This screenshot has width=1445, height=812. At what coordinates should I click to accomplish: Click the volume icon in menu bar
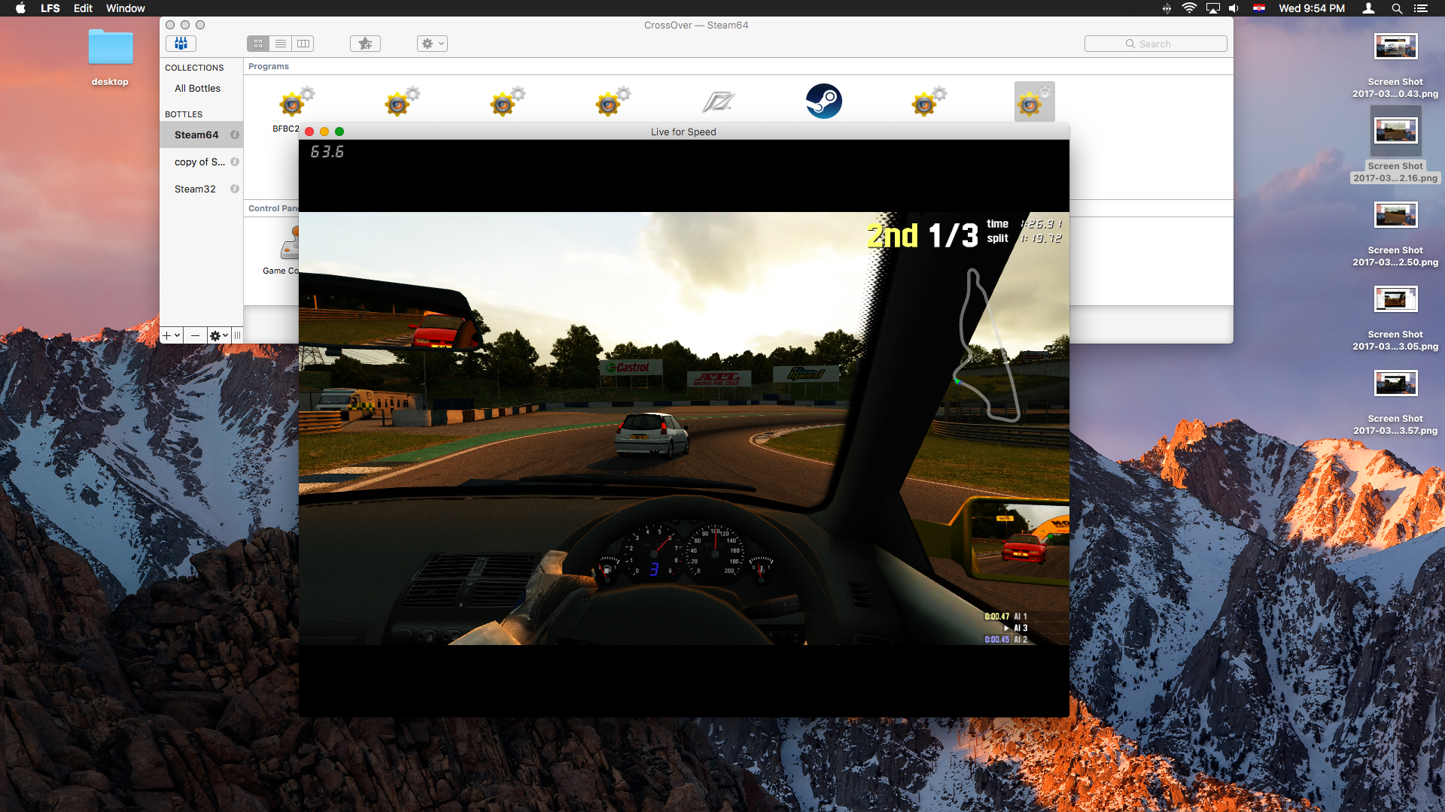(1234, 8)
